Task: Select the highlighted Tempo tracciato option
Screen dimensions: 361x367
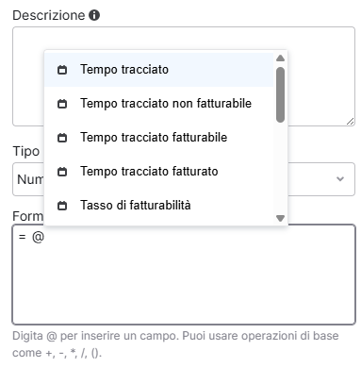Action: tap(159, 70)
